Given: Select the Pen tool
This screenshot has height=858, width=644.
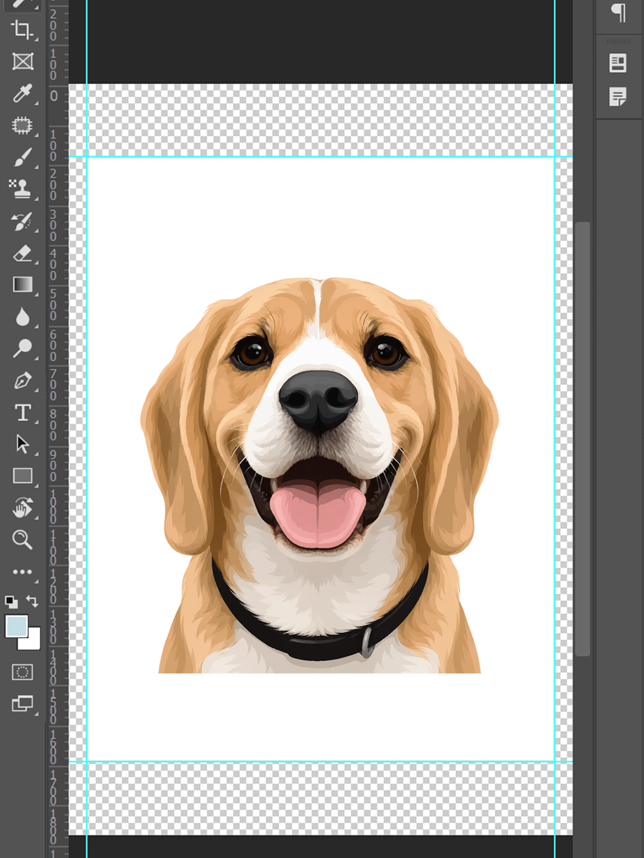Looking at the screenshot, I should coord(23,381).
